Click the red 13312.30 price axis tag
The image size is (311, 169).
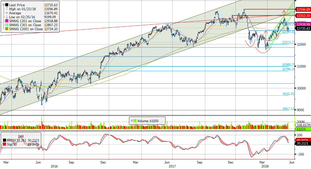[x=303, y=15]
